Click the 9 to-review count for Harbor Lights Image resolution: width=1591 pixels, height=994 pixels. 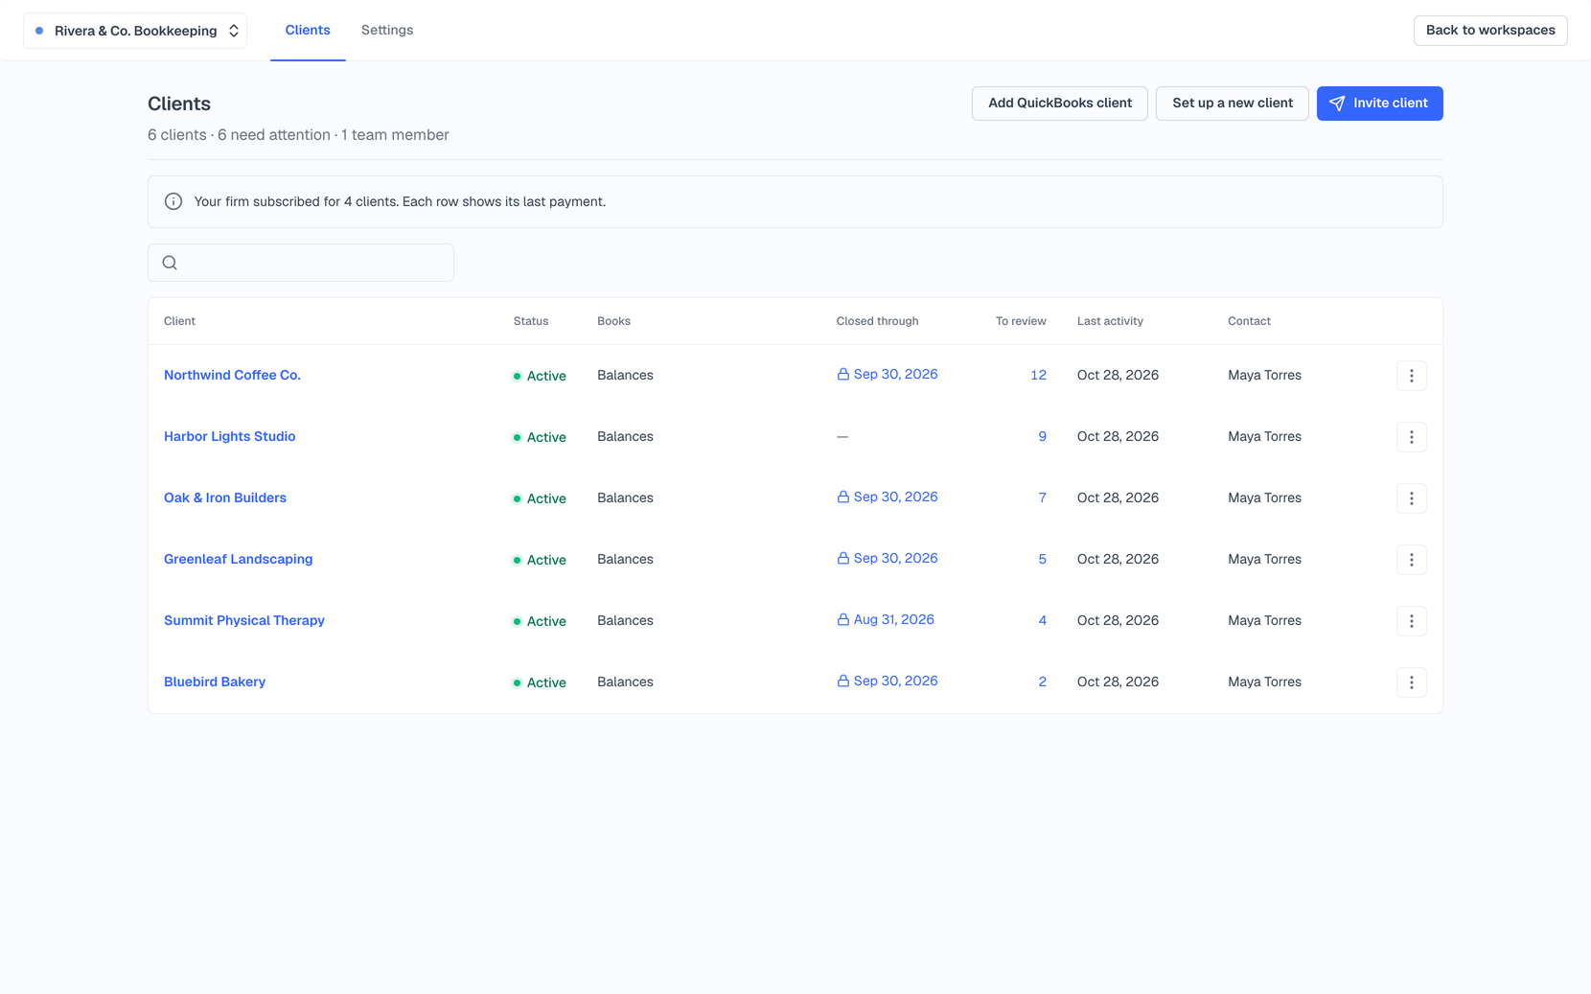[1042, 436]
